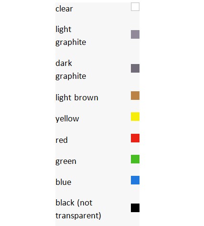Image resolution: width=204 pixels, height=226 pixels.
Task: Click the 'red' text label
Action: pos(62,140)
